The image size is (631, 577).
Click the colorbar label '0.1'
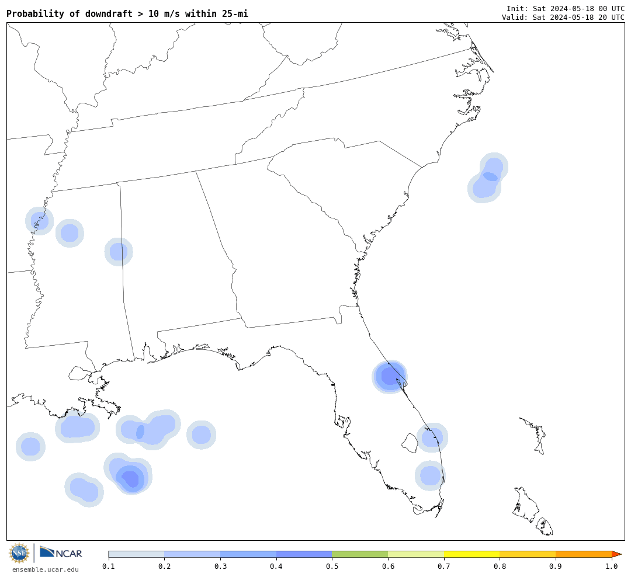109,566
